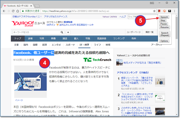Viewport: 180px width, 118px height.
Task: Select the 速報 navigation tab
Action: click(x=30, y=38)
